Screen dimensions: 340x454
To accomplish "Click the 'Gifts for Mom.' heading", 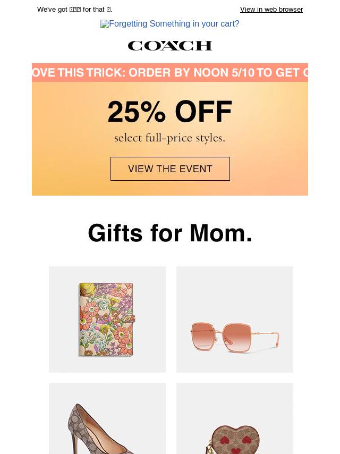I will (170, 233).
